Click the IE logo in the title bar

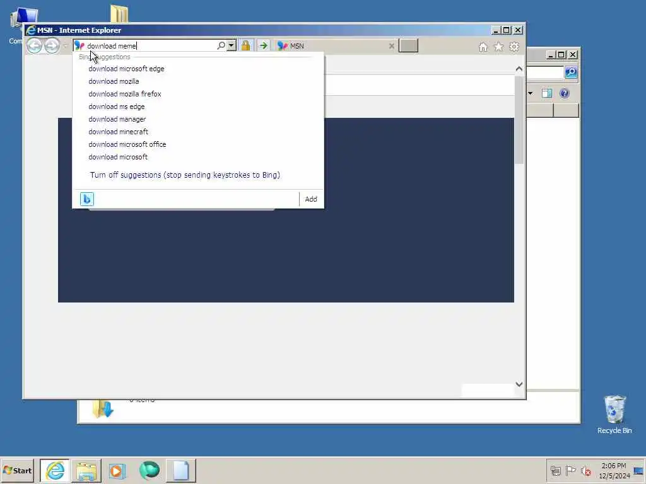click(31, 30)
